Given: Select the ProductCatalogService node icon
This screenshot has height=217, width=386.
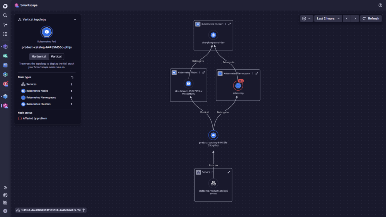Looking at the screenshot, I should (213, 183).
